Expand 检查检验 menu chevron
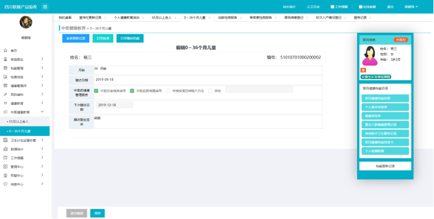Screen dimensions: 434x219 (x=42, y=77)
